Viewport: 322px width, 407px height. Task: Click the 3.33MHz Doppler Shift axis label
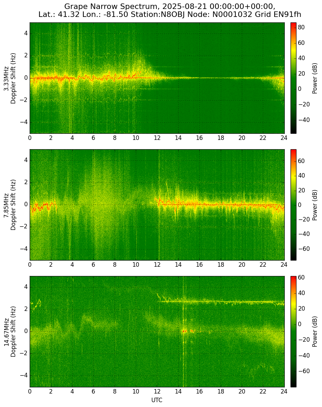click(10, 78)
